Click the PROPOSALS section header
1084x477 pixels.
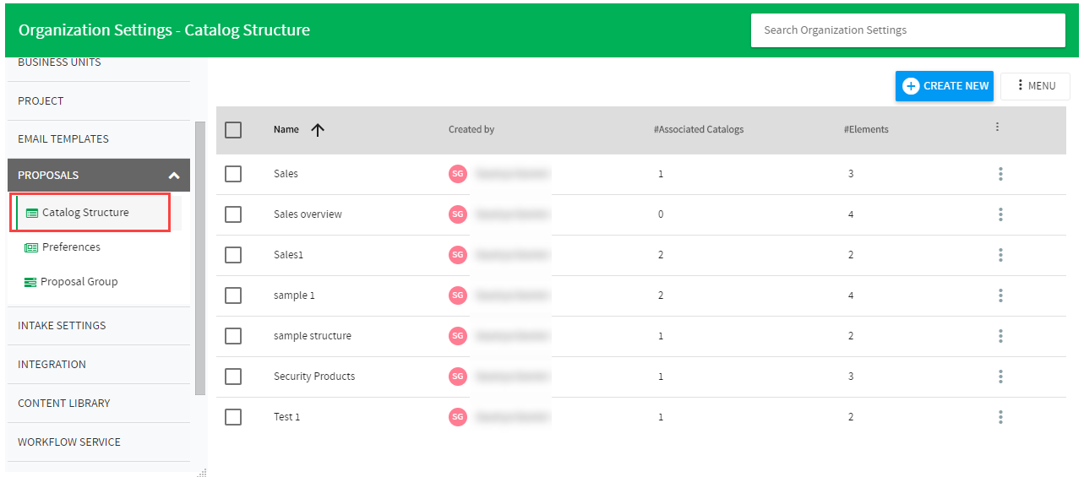(99, 176)
